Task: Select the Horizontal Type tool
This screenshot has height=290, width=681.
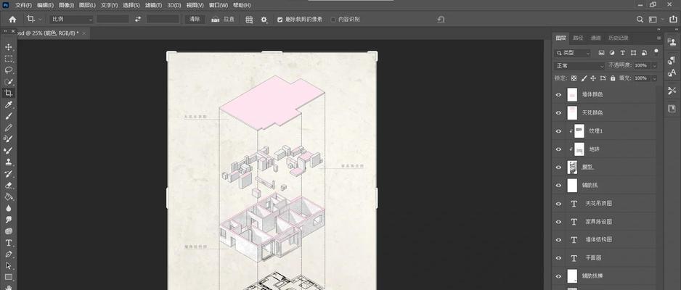Action: click(8, 243)
